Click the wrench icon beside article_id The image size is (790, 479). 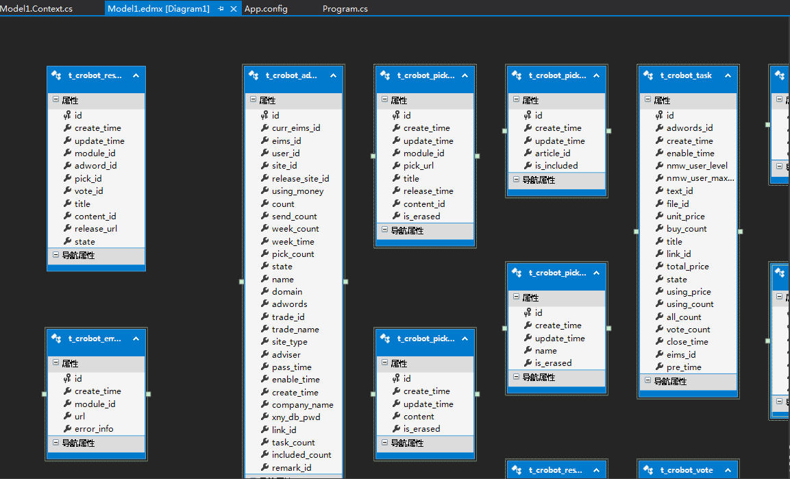[528, 153]
